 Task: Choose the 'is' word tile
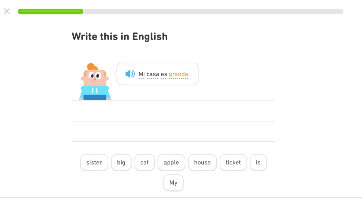[258, 162]
